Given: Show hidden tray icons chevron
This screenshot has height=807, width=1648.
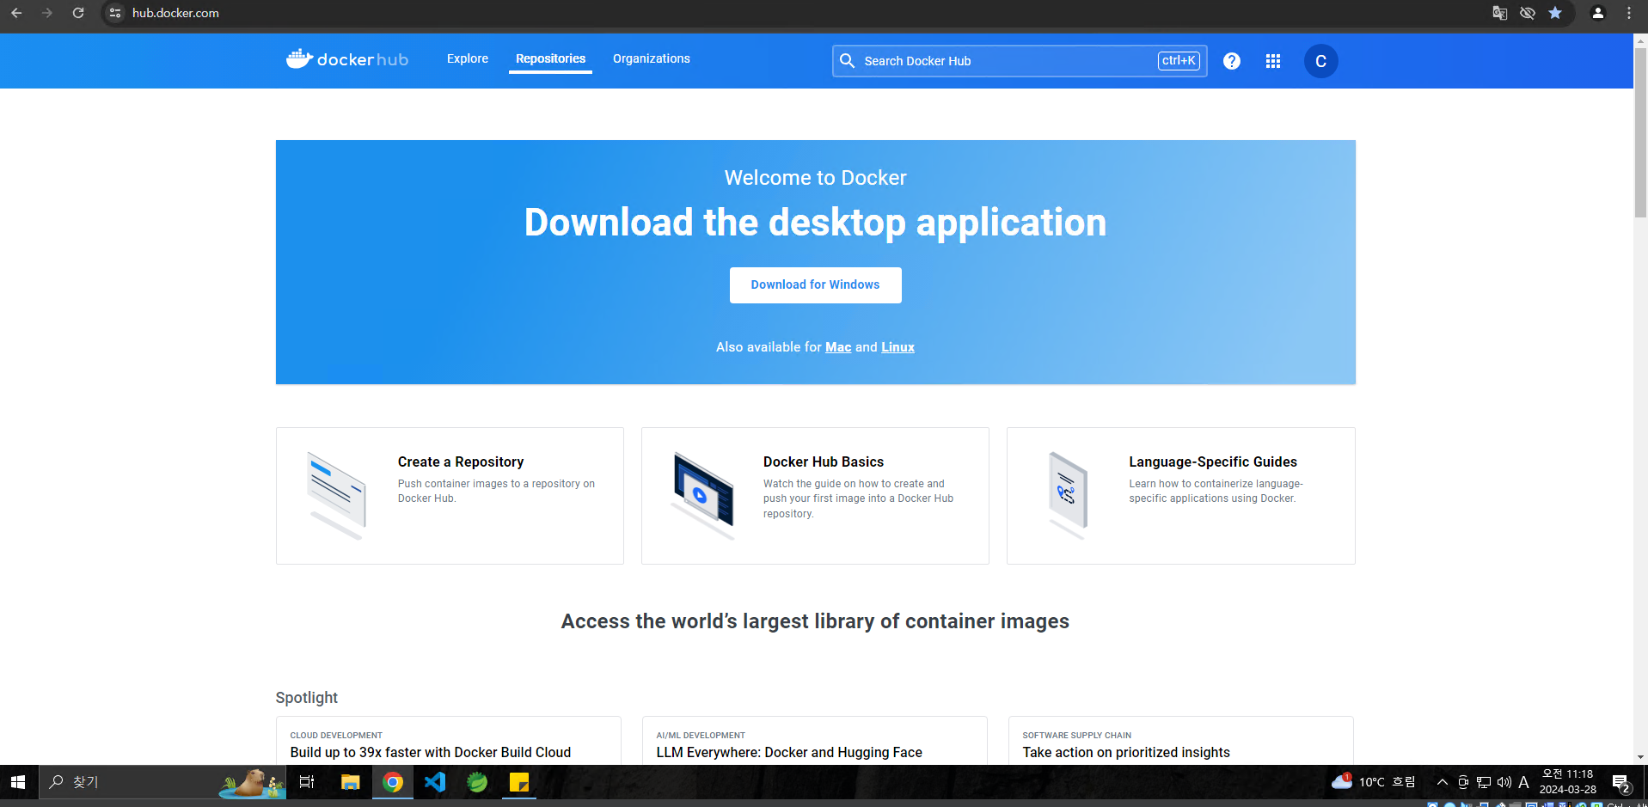Looking at the screenshot, I should click(1443, 782).
